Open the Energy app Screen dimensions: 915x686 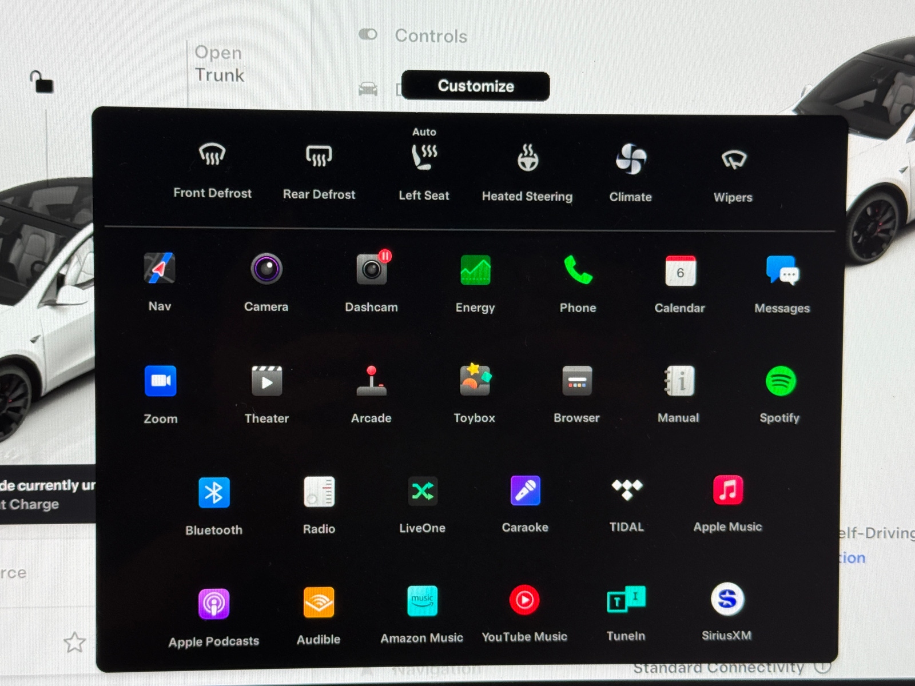click(x=475, y=284)
